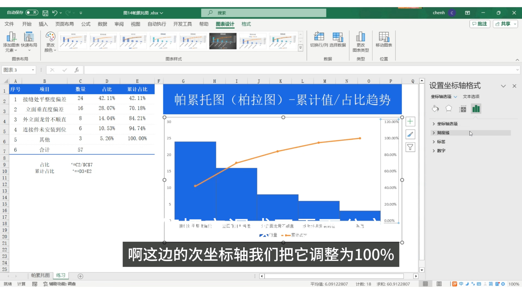The width and height of the screenshot is (522, 294).
Task: Select Axis Options bar-chart icon in pane
Action: point(476,109)
